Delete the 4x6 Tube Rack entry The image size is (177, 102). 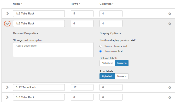pos(169,24)
